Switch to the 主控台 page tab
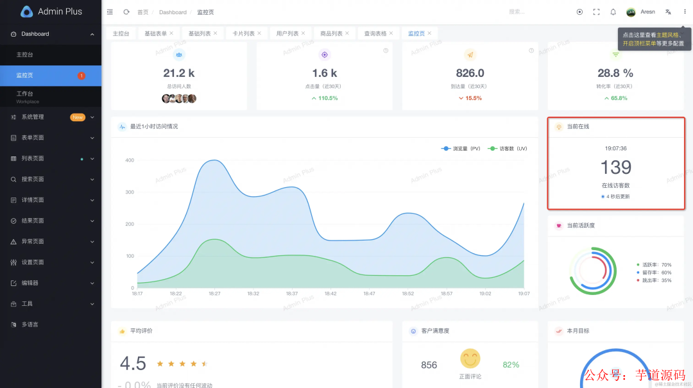 pos(121,33)
